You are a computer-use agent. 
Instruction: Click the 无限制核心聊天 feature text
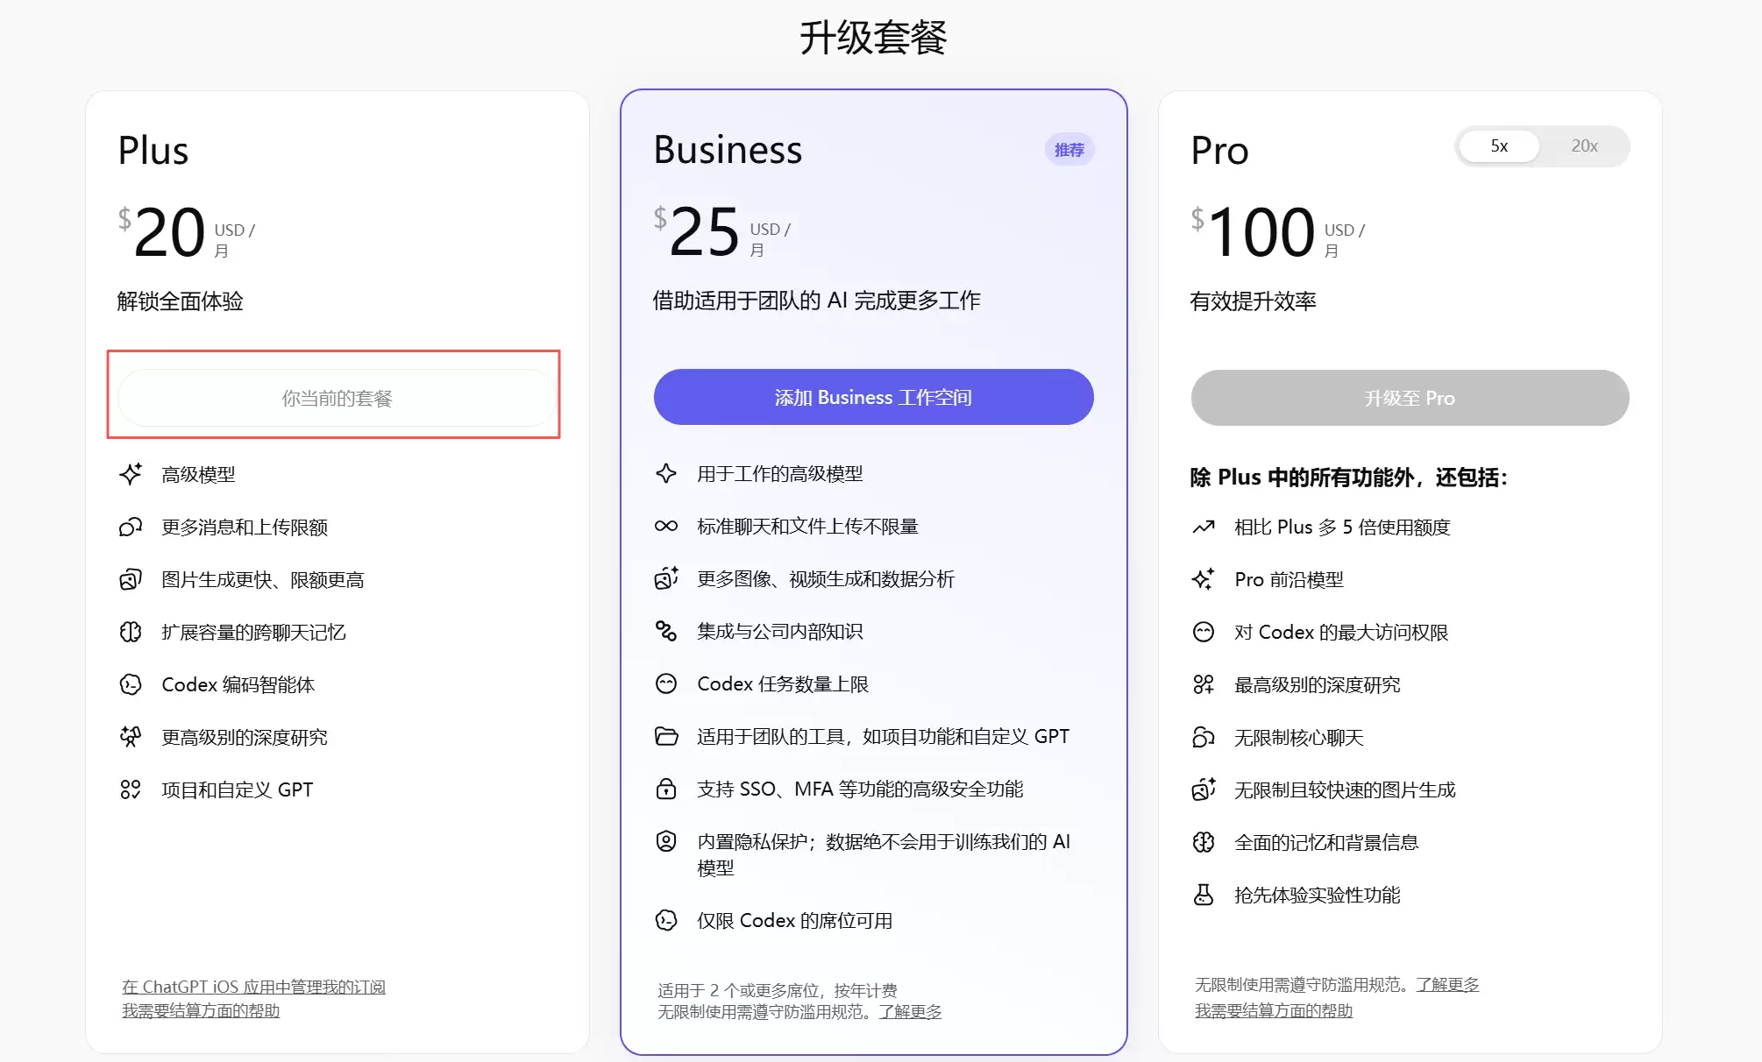tap(1299, 737)
